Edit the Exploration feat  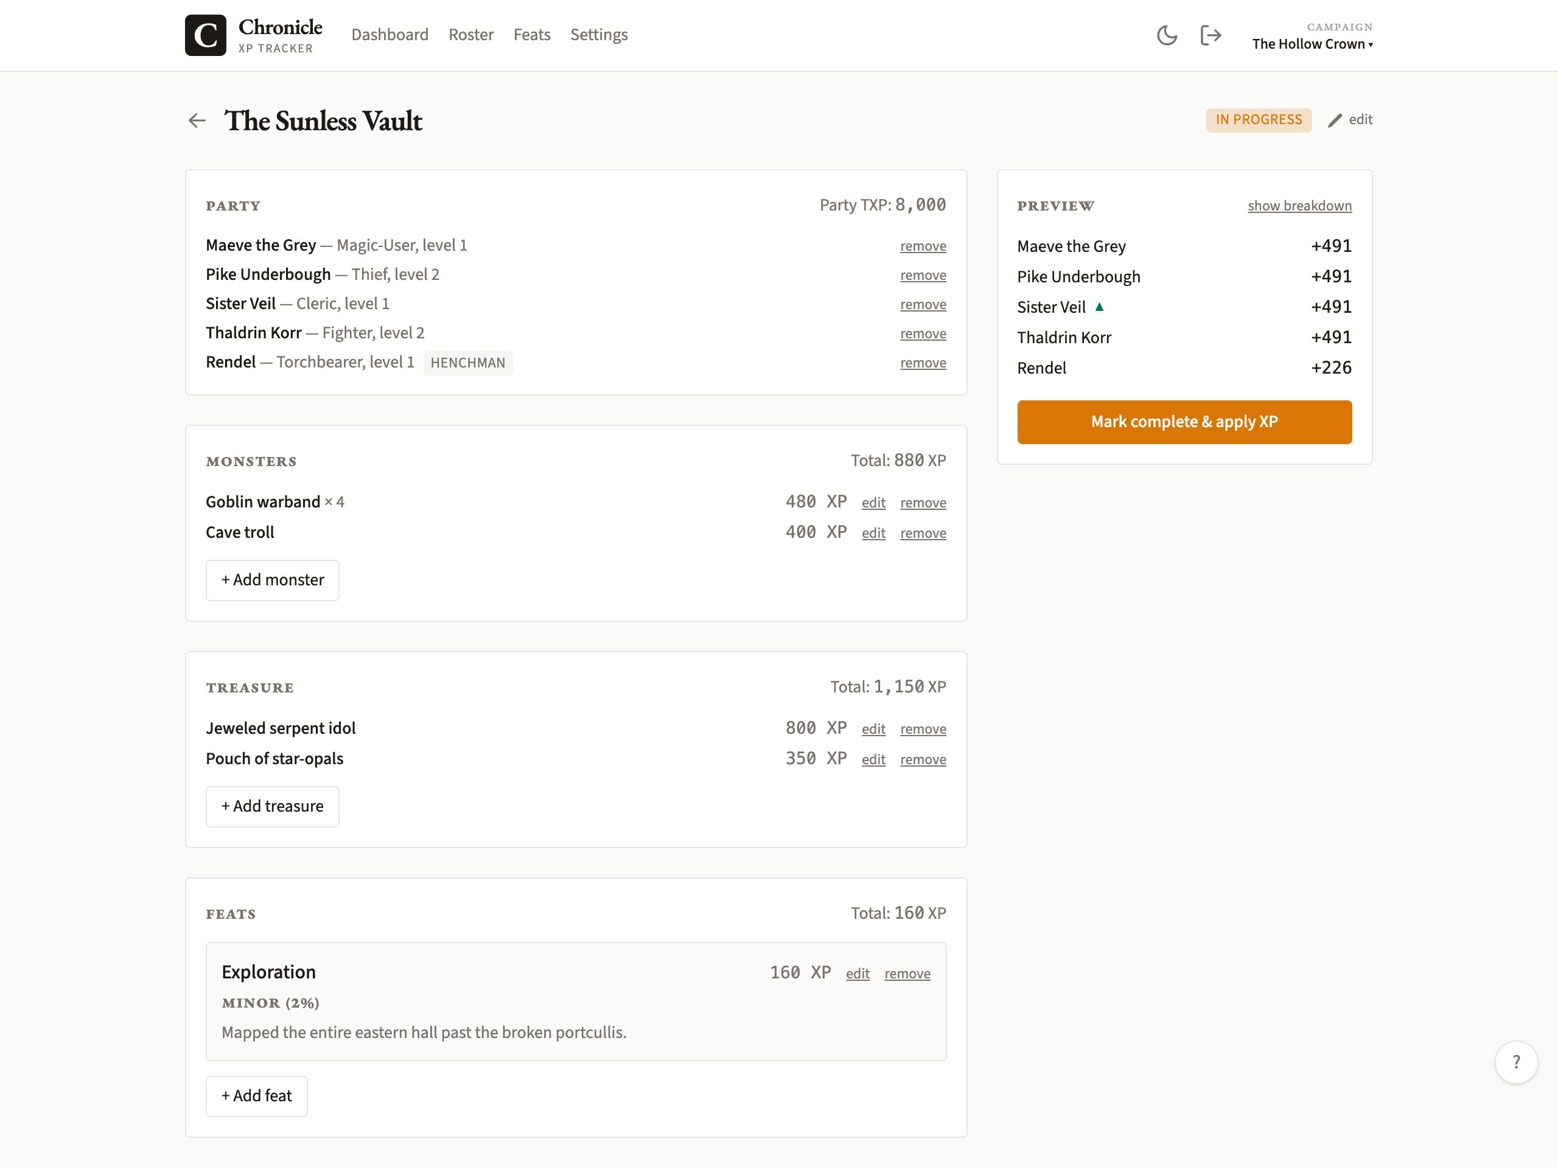pyautogui.click(x=857, y=974)
